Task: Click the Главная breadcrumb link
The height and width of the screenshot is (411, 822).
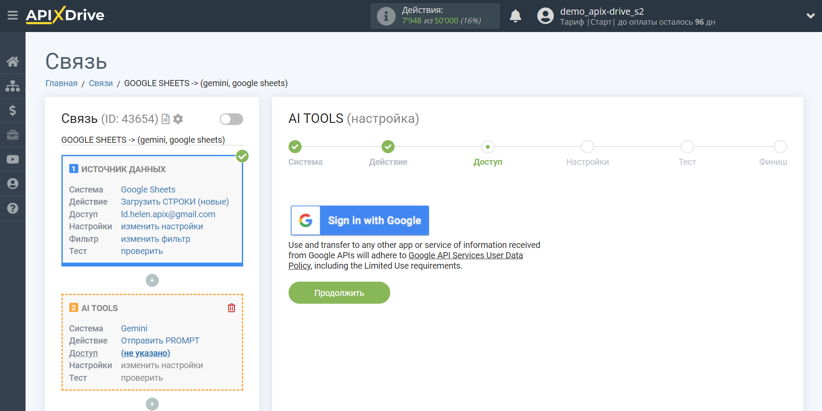Action: [x=61, y=83]
